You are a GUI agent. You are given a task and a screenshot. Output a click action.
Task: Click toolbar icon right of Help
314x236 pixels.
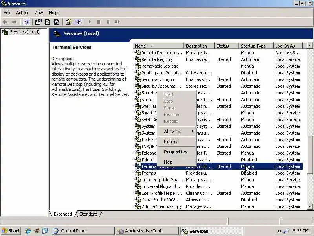(x=78, y=22)
